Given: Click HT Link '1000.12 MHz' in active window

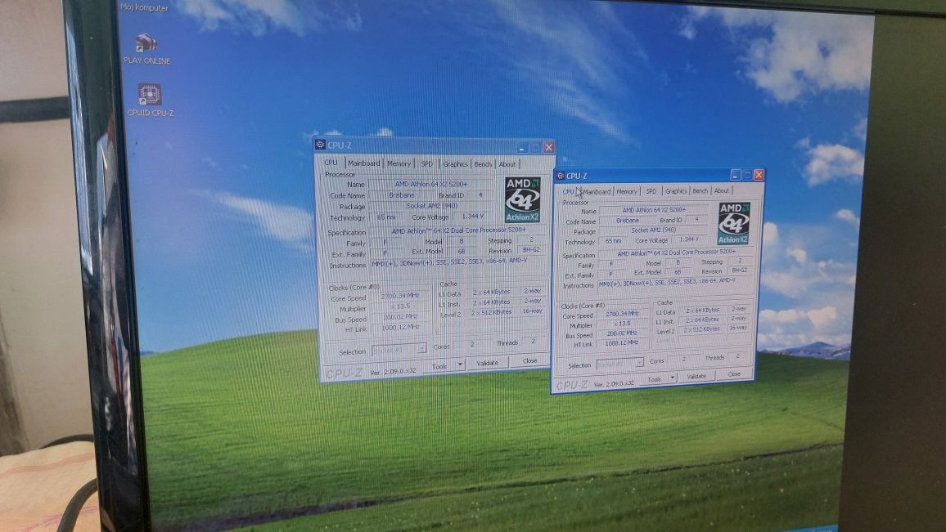Looking at the screenshot, I should coord(621,343).
